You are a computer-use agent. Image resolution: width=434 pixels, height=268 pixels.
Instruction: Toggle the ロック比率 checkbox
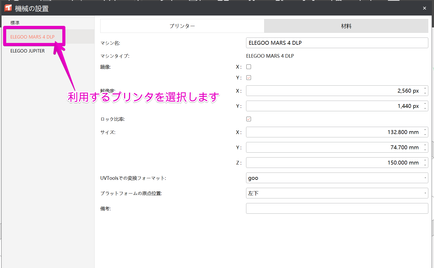tap(249, 119)
